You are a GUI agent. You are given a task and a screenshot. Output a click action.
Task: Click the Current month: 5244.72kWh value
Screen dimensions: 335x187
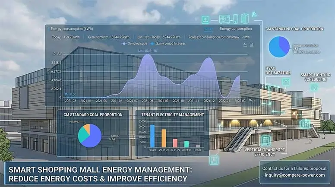click(x=109, y=37)
